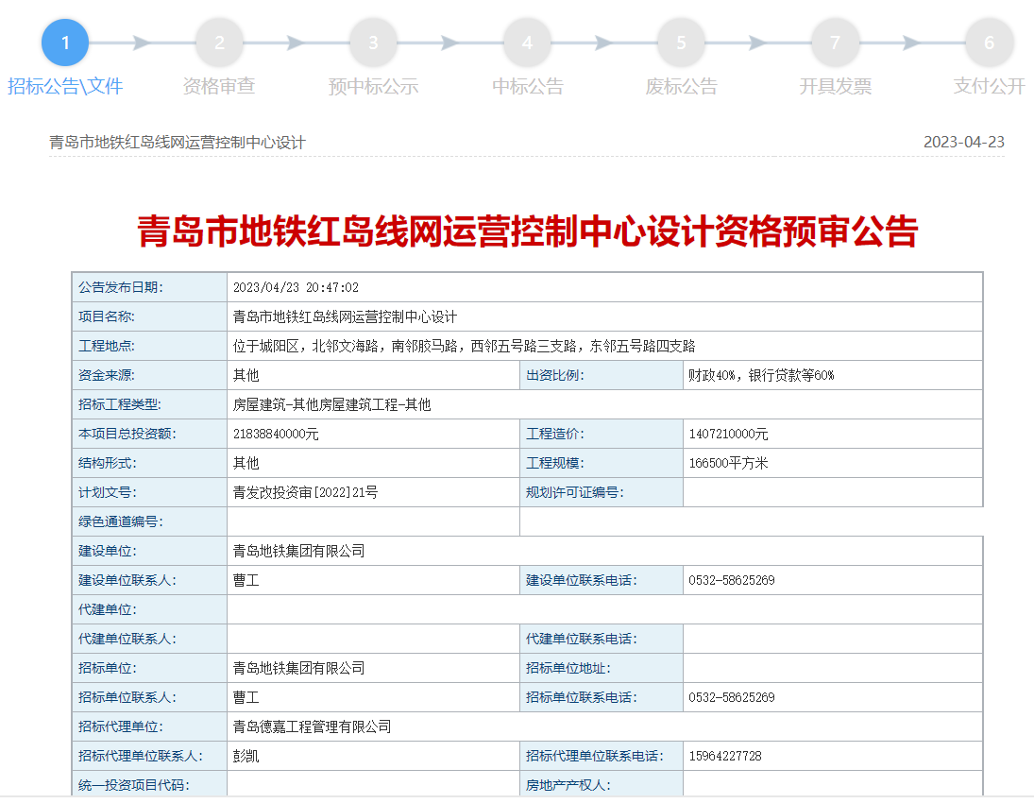This screenshot has height=803, width=1034.
Task: Click step 6 circle for 支付公开
Action: click(x=990, y=43)
